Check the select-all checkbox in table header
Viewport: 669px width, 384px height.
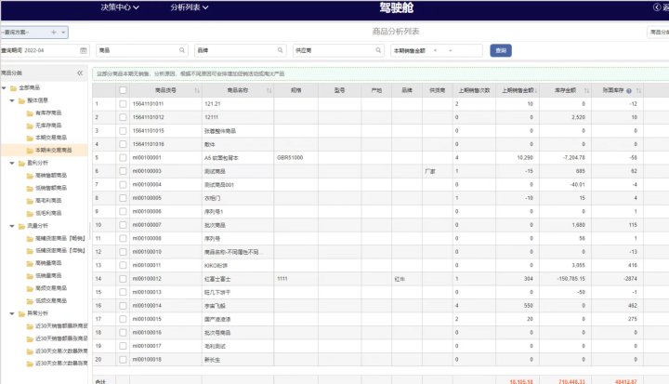(x=123, y=91)
